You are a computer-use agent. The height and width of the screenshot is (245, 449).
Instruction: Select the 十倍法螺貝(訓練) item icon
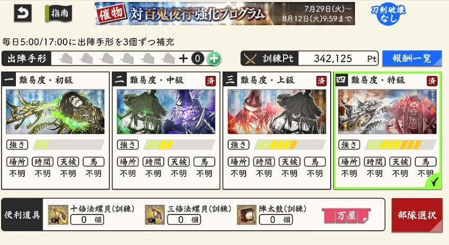click(58, 215)
